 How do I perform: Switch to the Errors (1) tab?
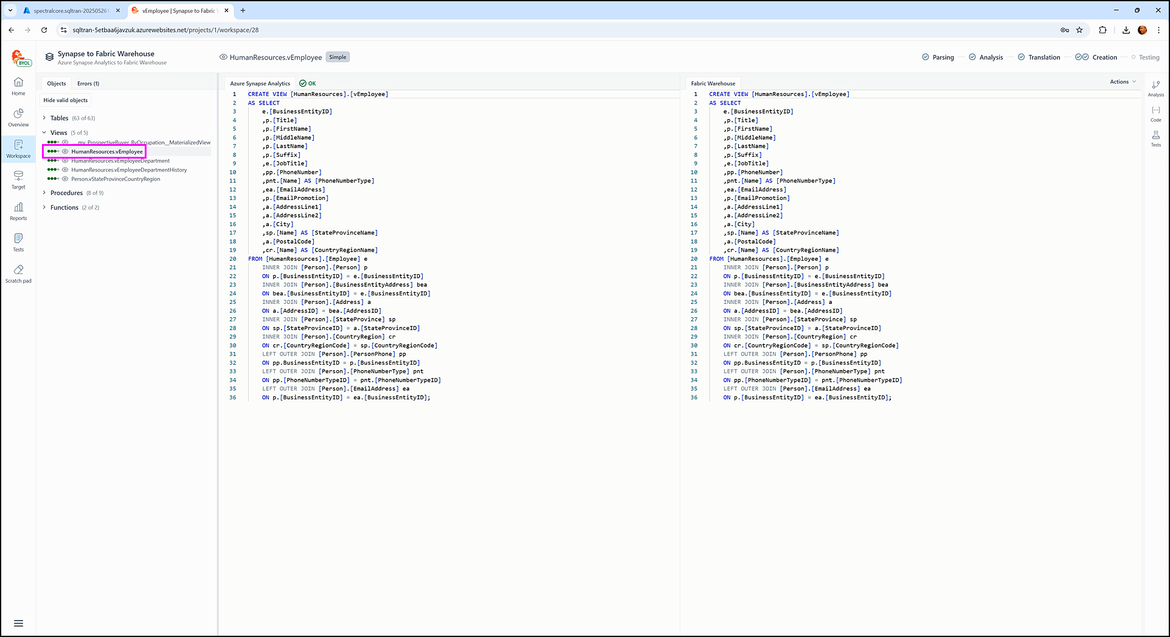88,83
